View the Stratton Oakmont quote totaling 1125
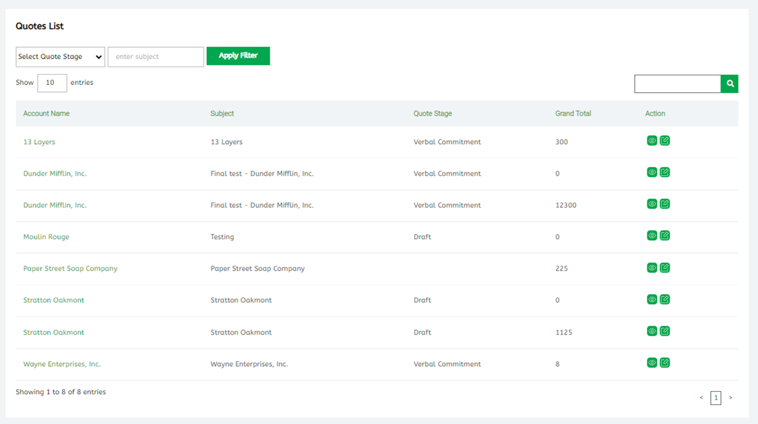 pos(652,331)
